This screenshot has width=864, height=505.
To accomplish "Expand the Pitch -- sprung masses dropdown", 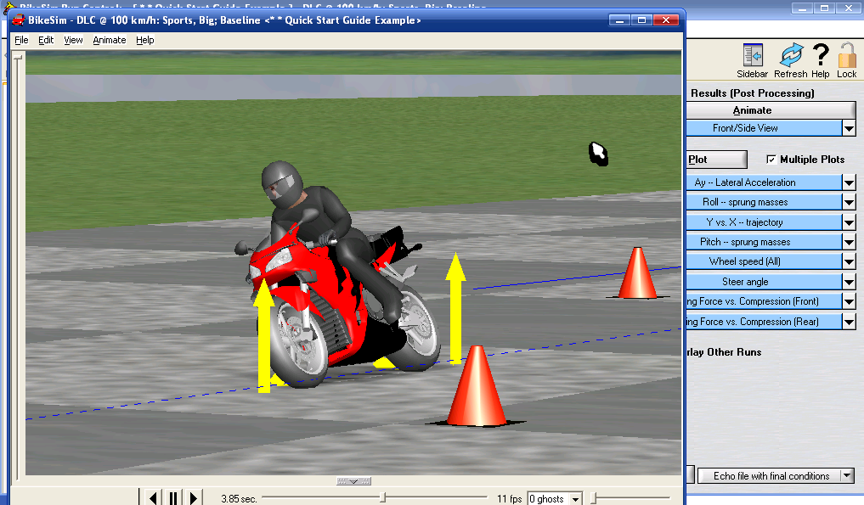I will pos(849,242).
